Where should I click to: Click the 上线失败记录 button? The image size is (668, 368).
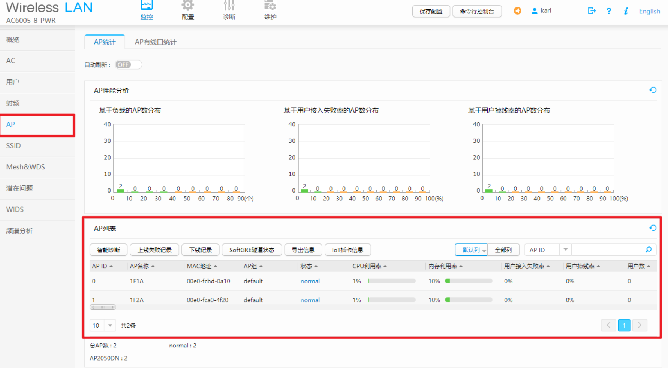(x=154, y=250)
